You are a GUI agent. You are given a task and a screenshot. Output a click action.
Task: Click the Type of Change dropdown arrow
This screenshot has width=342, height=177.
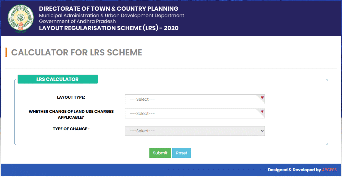pos(262,131)
